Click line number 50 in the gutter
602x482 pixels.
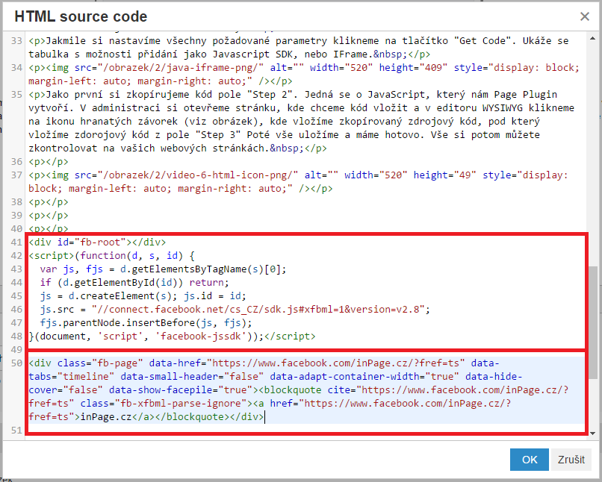[x=16, y=363]
